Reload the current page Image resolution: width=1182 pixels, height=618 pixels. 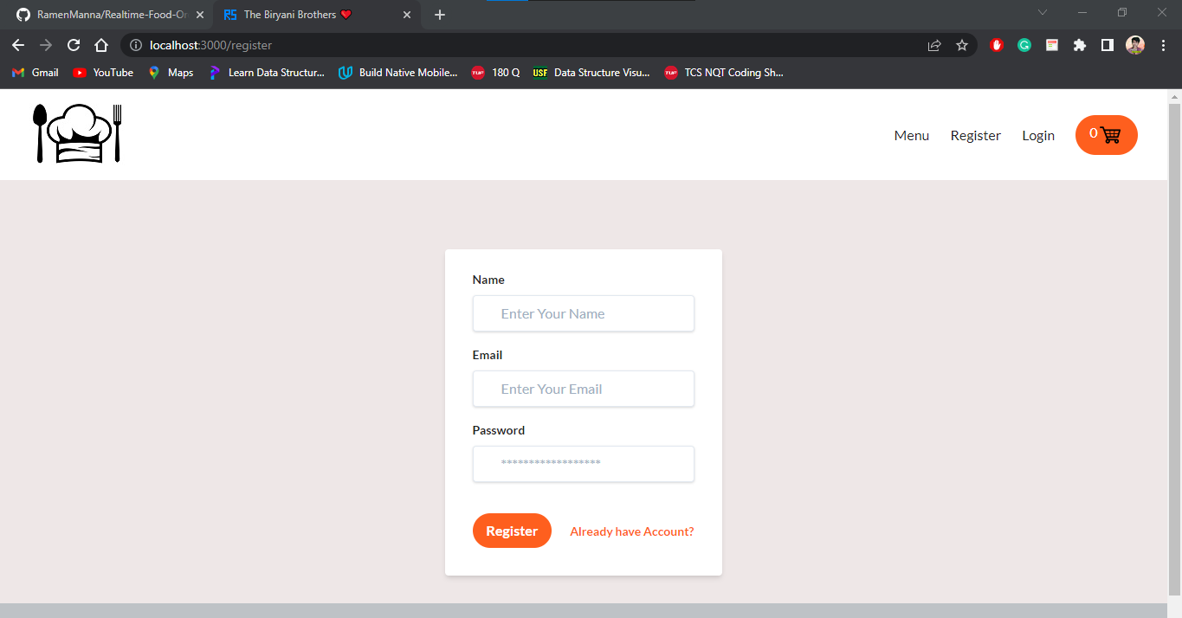click(x=74, y=45)
